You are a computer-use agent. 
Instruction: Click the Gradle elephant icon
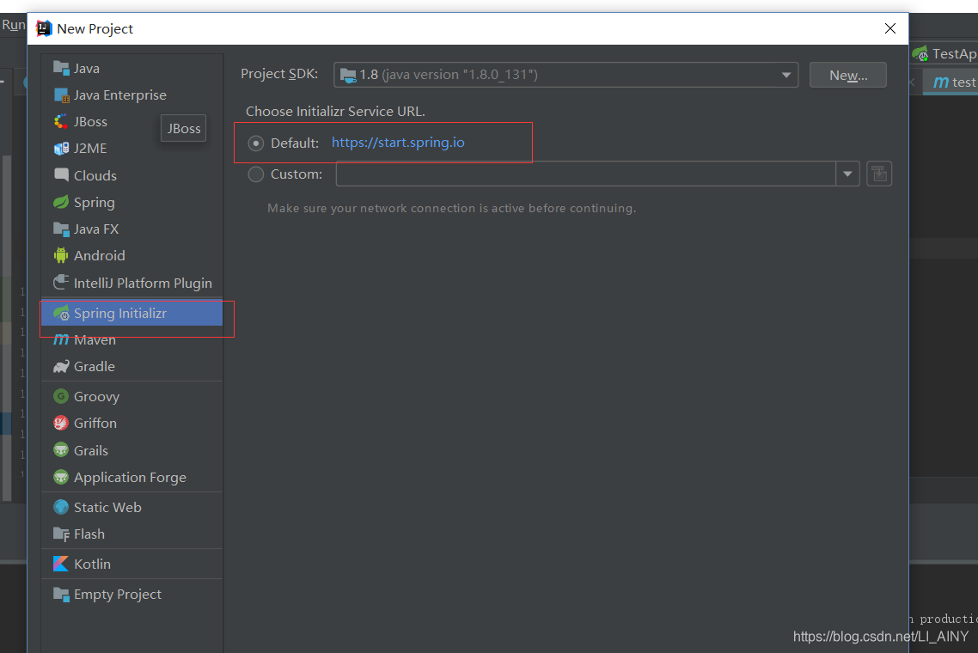click(61, 367)
